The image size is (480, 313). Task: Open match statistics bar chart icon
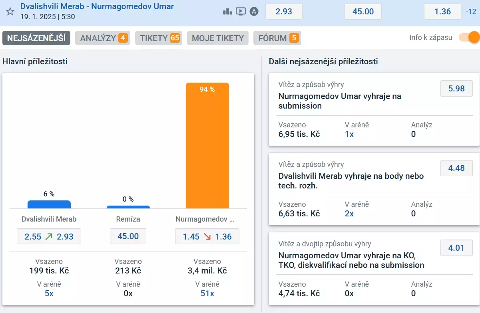[x=227, y=12]
